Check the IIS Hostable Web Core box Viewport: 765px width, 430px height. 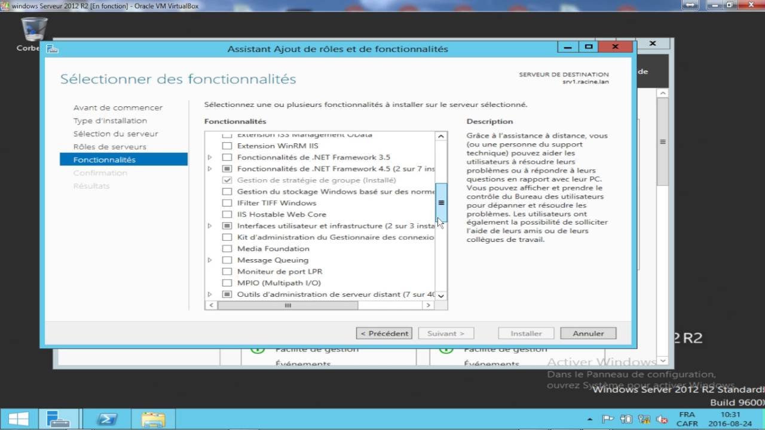click(227, 214)
